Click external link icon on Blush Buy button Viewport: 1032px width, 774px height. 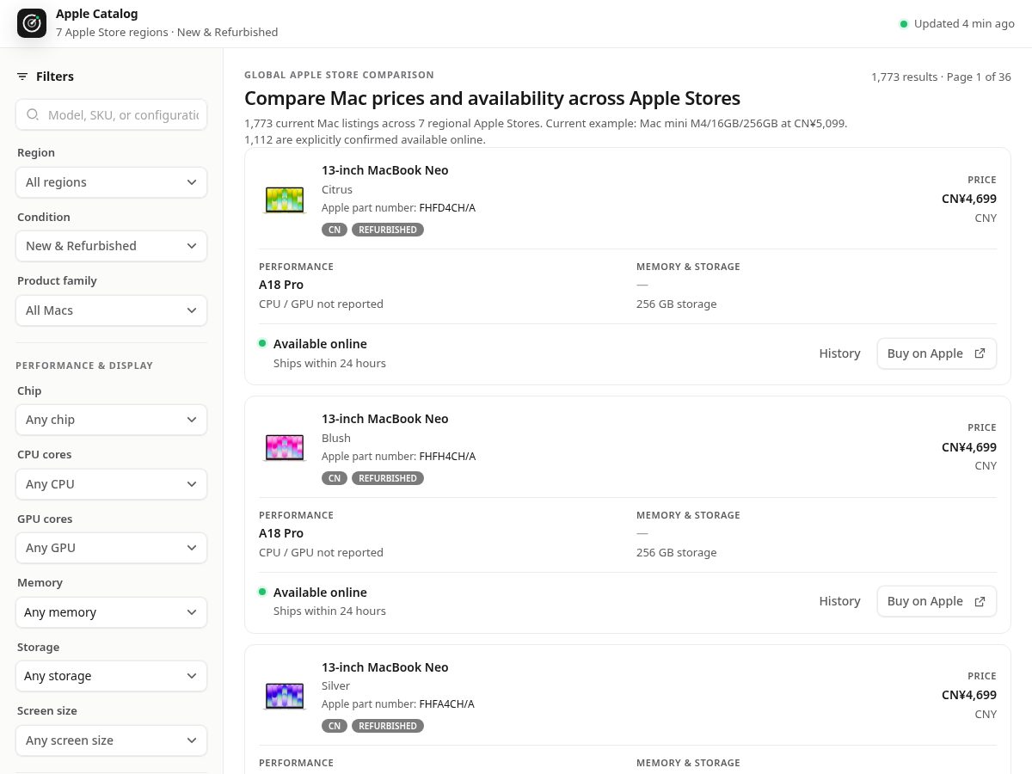[980, 601]
